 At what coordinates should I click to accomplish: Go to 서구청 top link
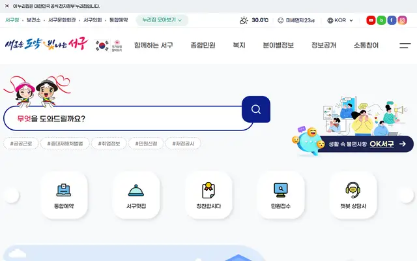[x=12, y=20]
